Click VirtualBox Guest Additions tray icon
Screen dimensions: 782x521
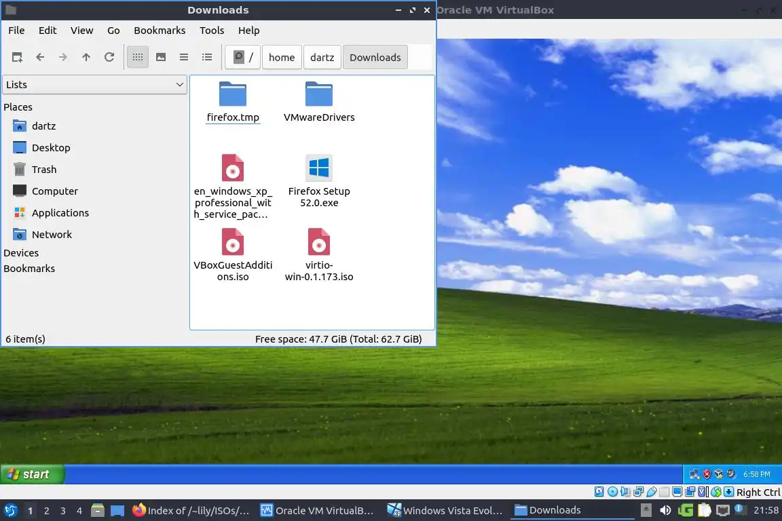point(719,474)
